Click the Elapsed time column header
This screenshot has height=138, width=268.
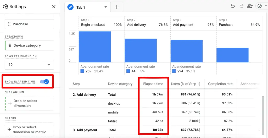(153, 84)
